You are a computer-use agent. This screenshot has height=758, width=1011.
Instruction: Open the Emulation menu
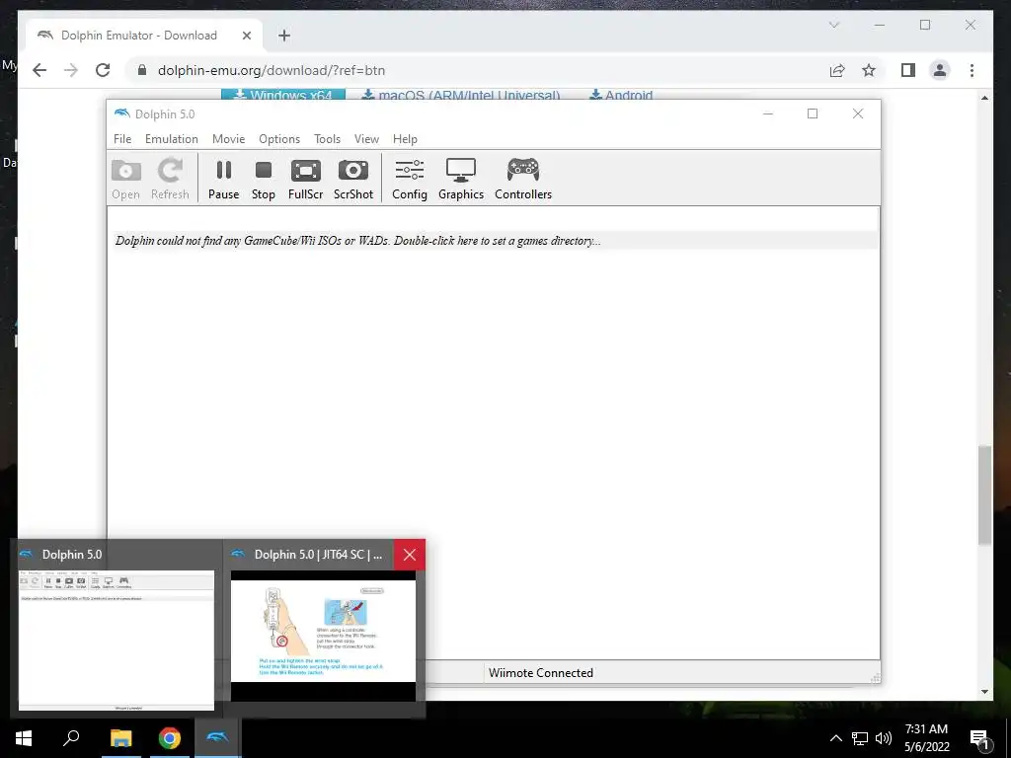pos(172,138)
